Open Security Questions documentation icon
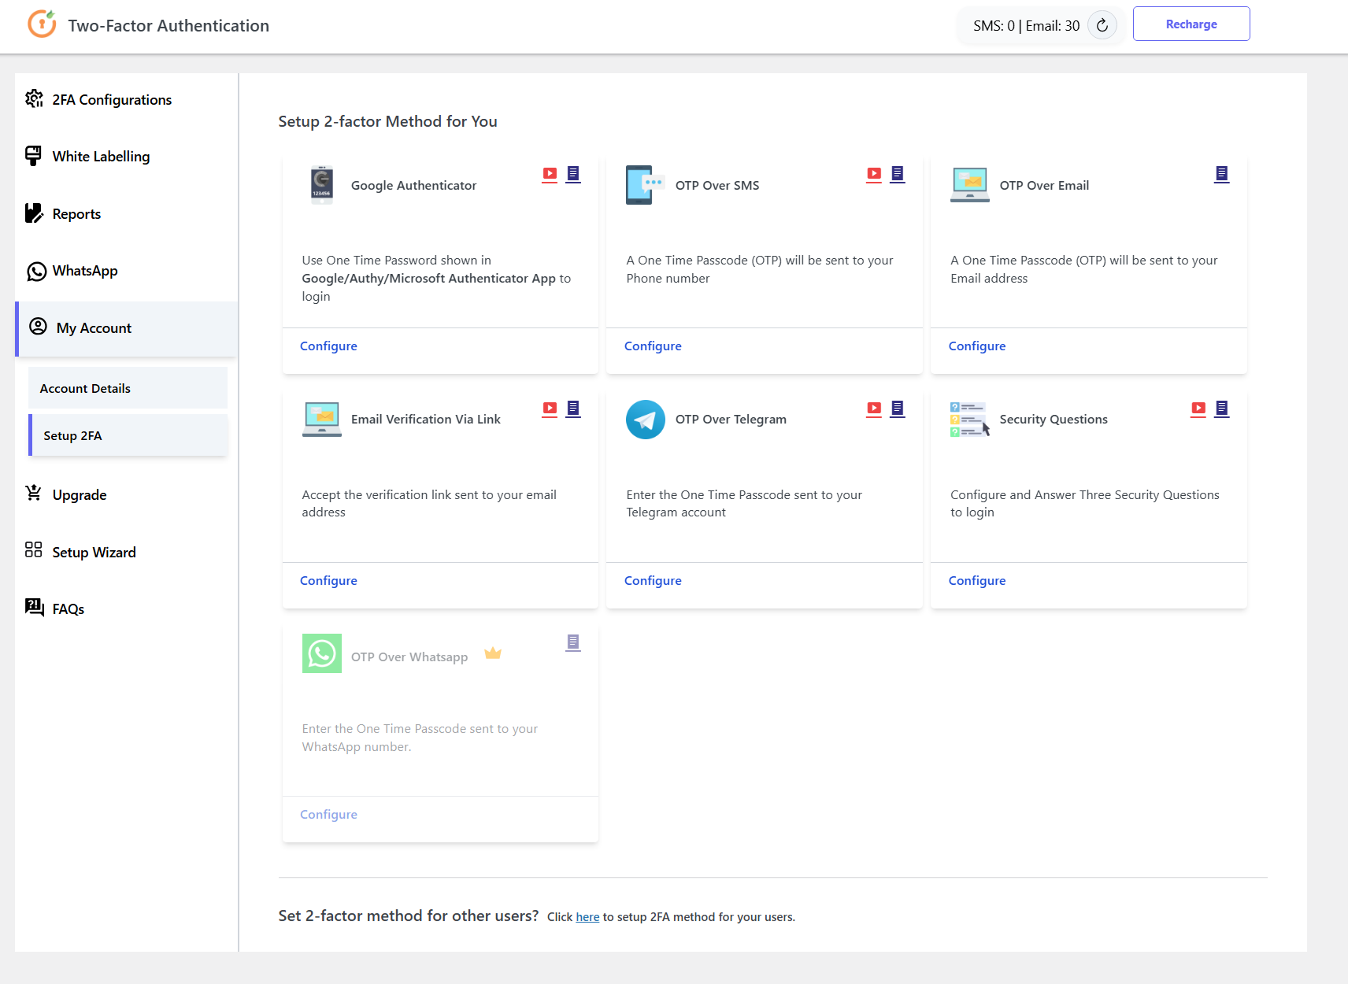Viewport: 1348px width, 984px height. 1221,409
